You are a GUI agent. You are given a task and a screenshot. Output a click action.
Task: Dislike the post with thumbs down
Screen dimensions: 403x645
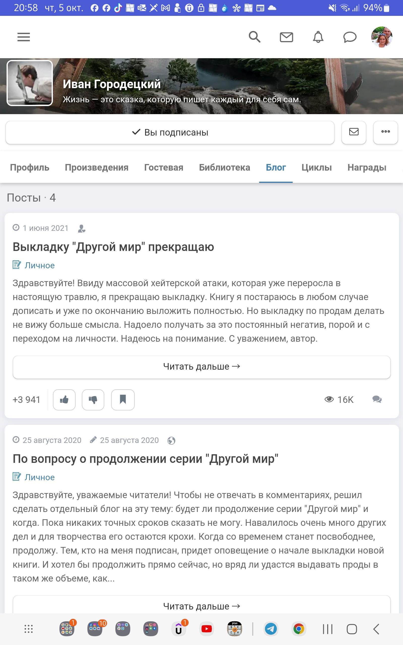(93, 400)
